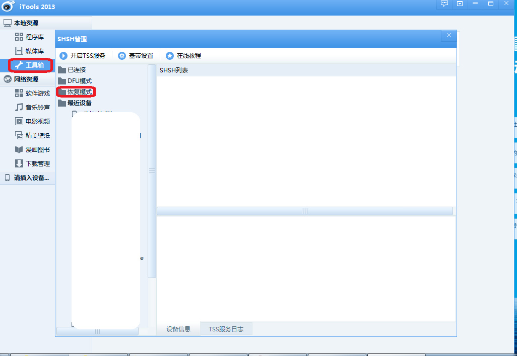517x356 pixels.
Task: Open the 程序库 program library
Action: coord(29,37)
